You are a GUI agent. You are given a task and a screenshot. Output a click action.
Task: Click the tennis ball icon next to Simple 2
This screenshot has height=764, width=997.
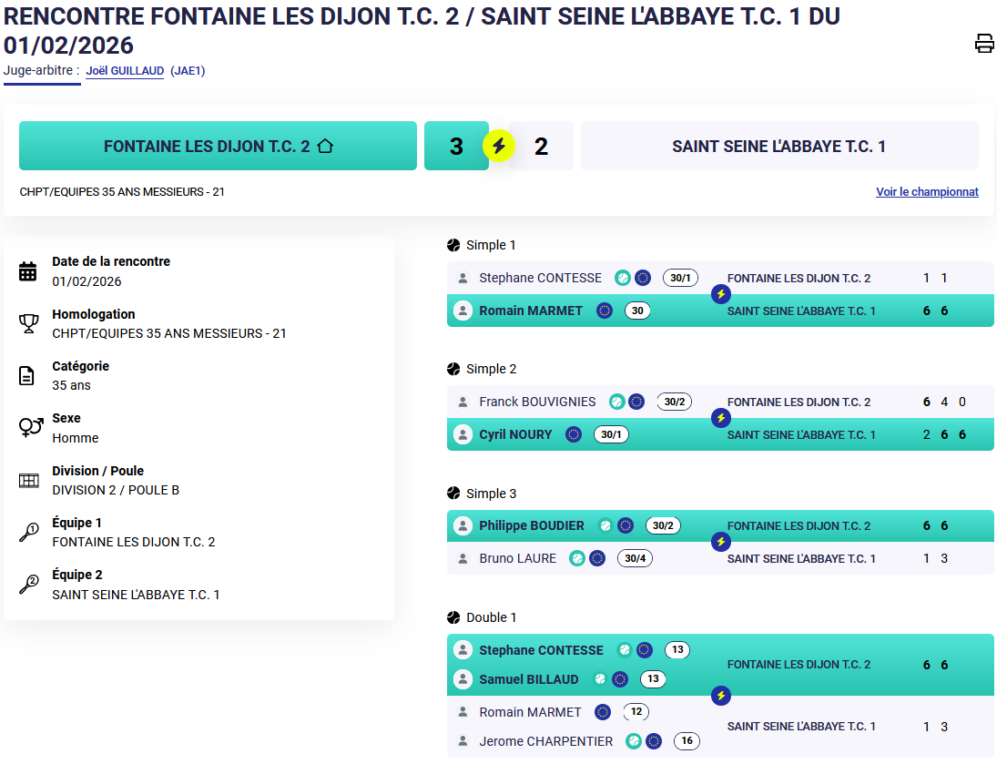[453, 369]
